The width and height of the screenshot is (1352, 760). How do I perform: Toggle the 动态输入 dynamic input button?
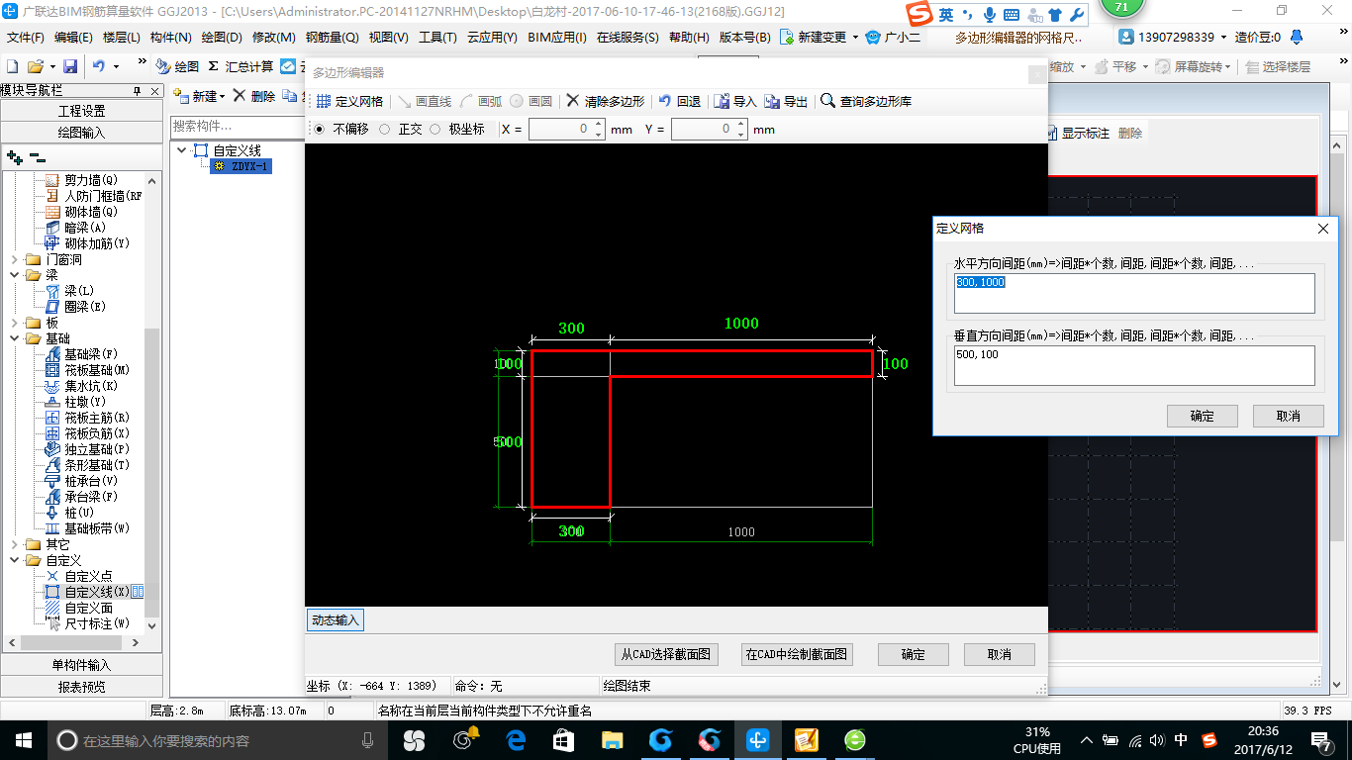pos(336,620)
